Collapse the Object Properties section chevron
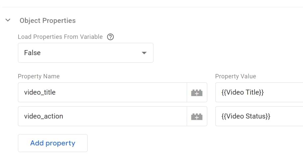Viewport: 303px width, 163px height. [8, 20]
